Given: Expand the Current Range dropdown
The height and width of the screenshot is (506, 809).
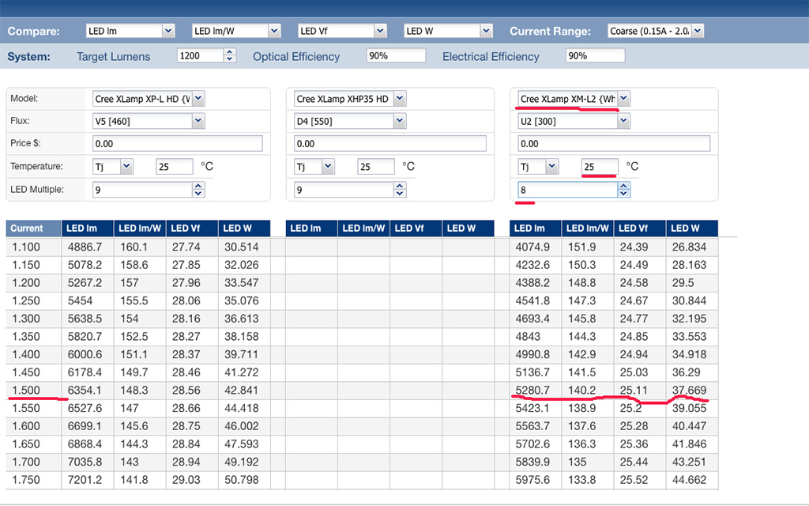Looking at the screenshot, I should tap(655, 31).
